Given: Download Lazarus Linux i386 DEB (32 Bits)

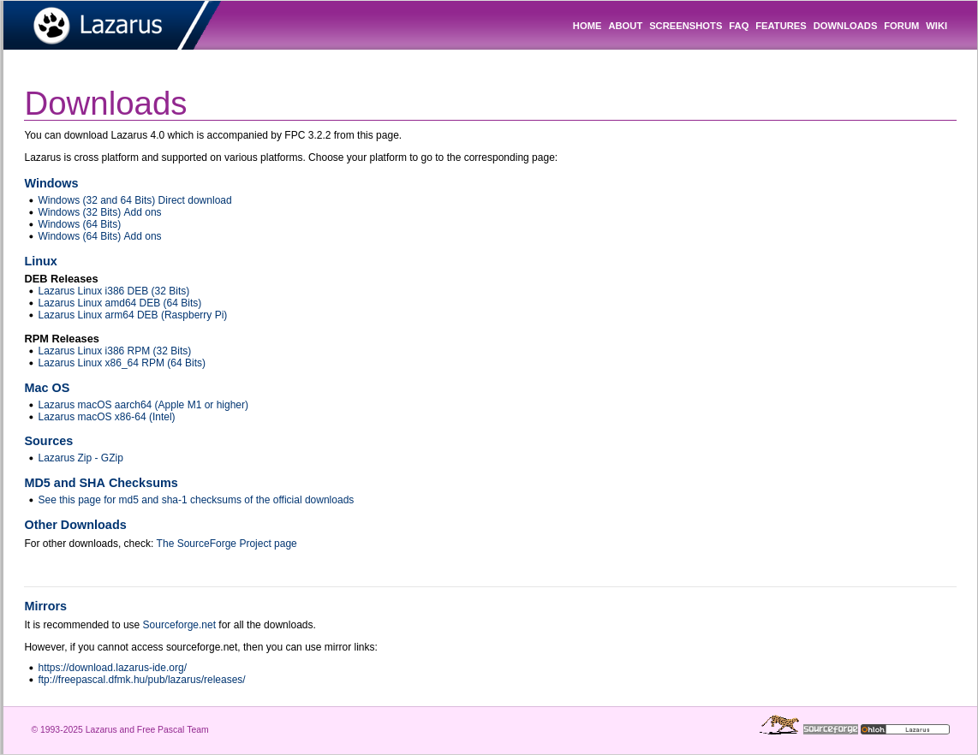Looking at the screenshot, I should (x=114, y=290).
